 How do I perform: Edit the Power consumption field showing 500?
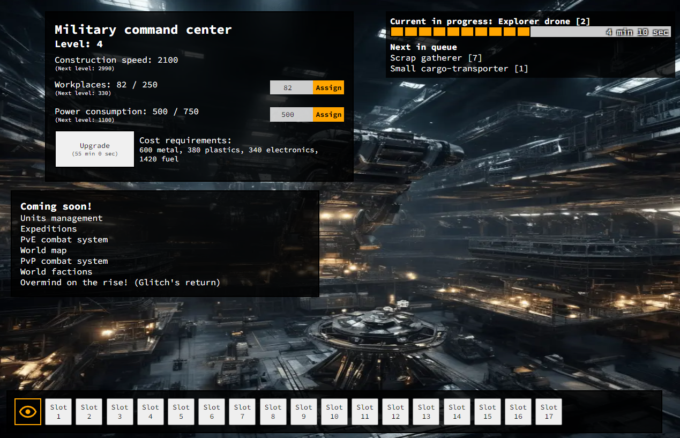click(x=291, y=114)
